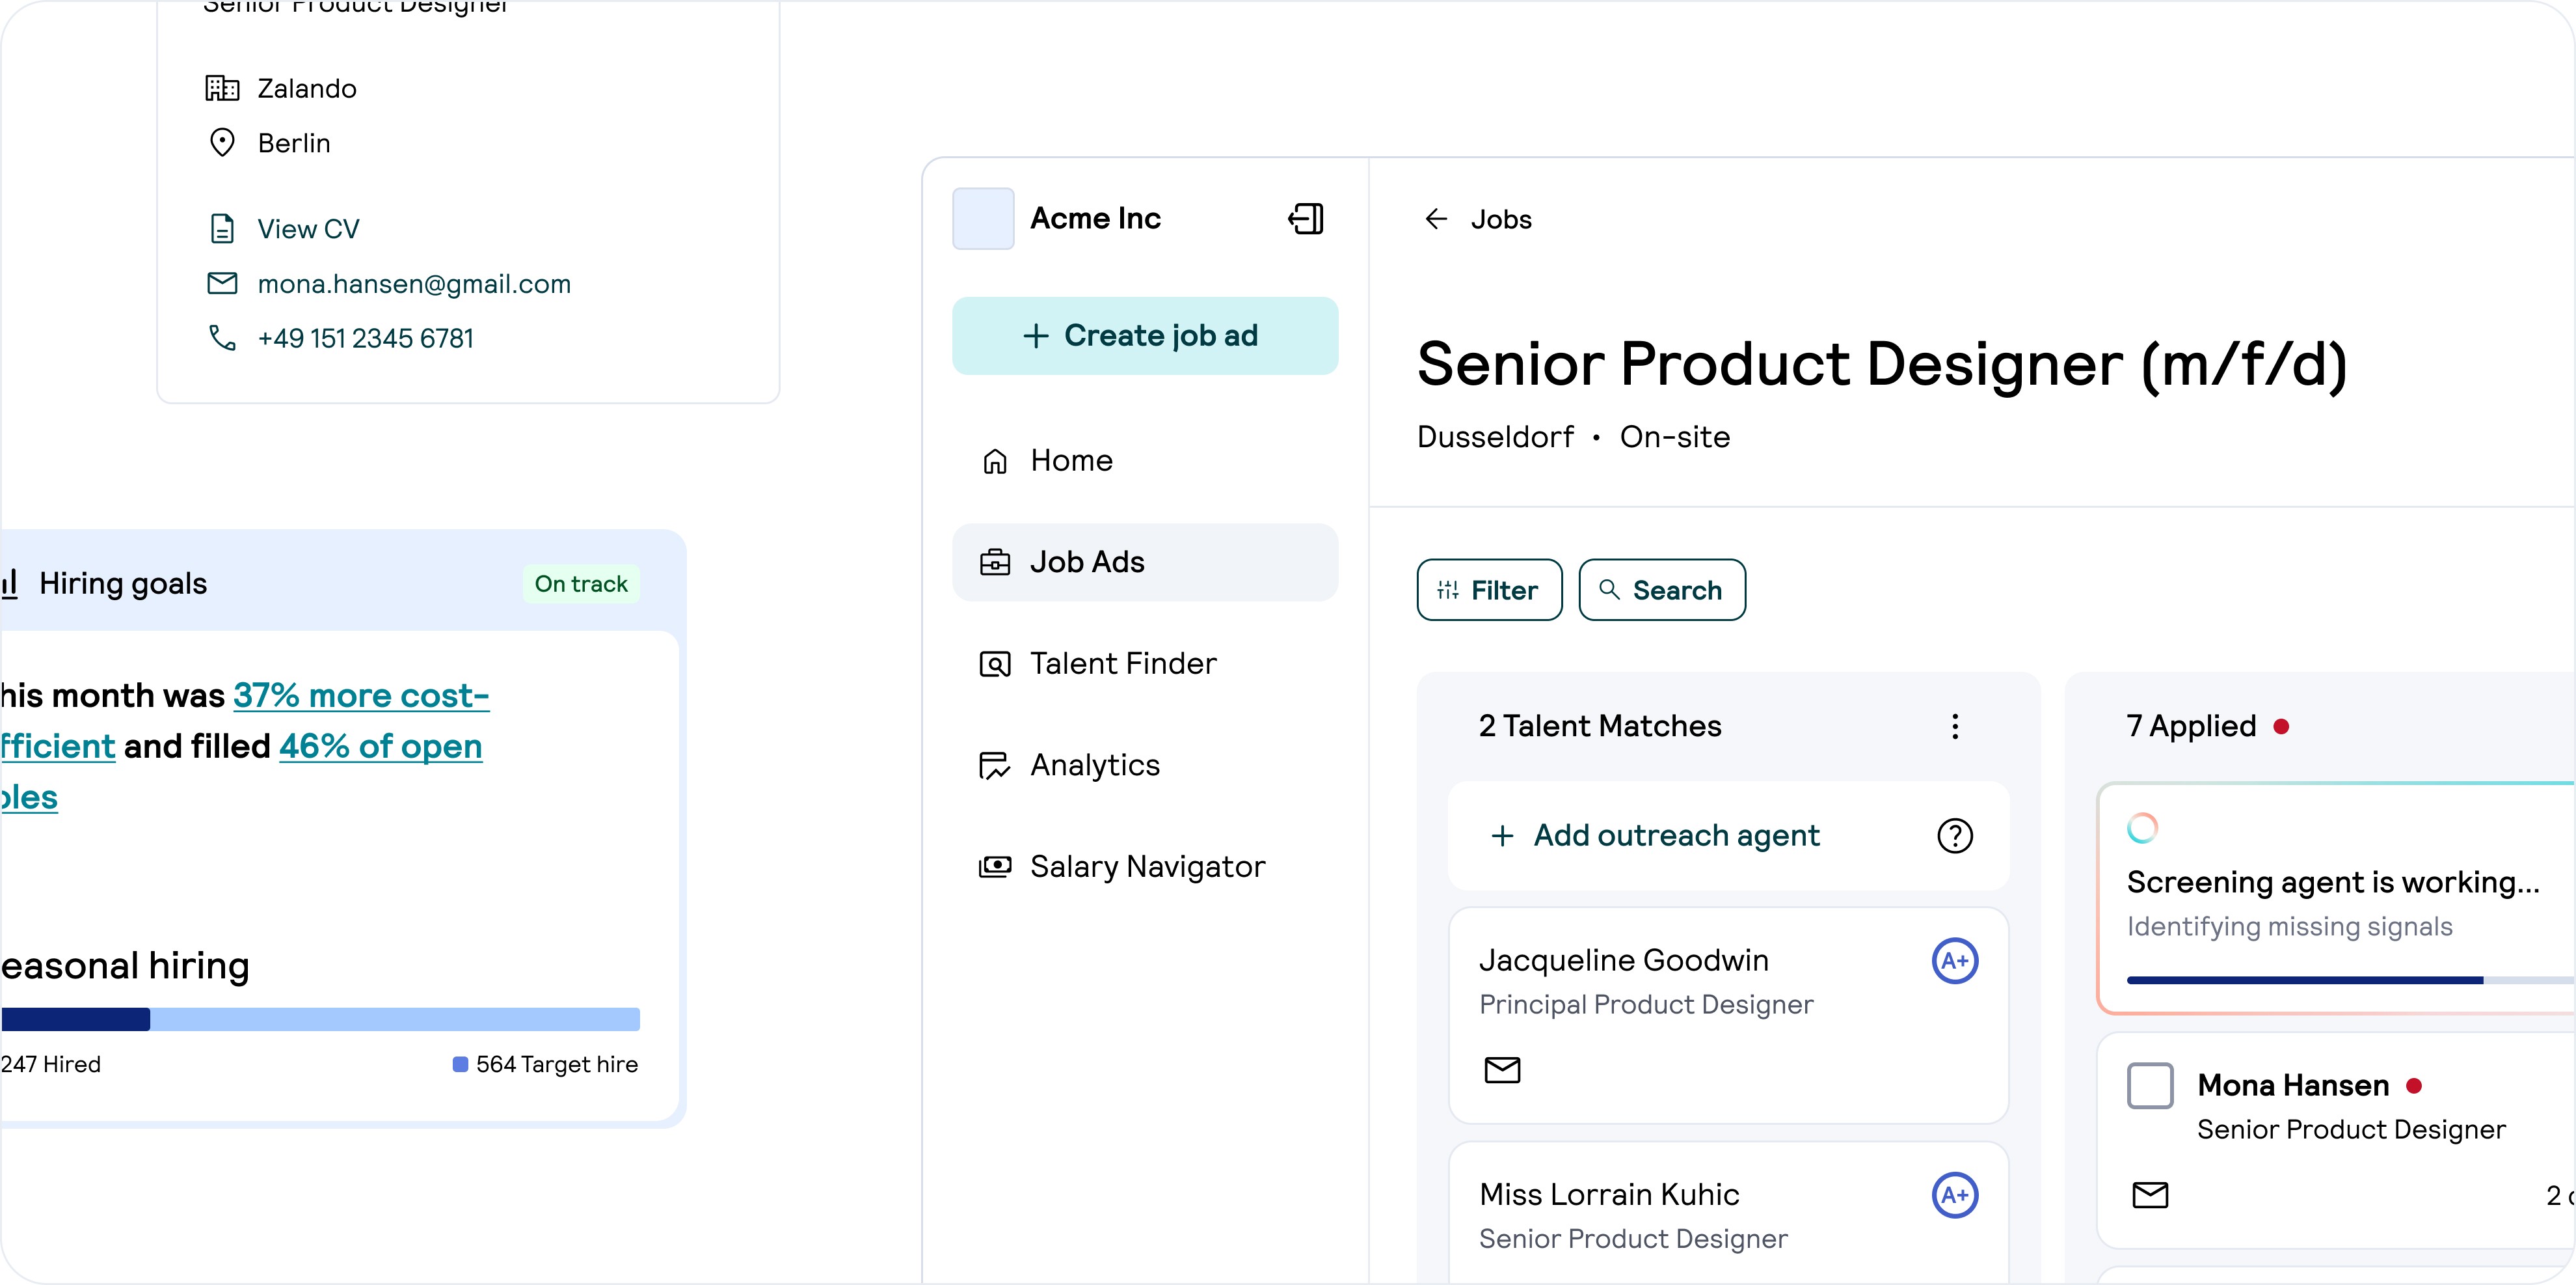The width and height of the screenshot is (2576, 1285).
Task: Open Talent Finder in sidebar
Action: point(1122,663)
